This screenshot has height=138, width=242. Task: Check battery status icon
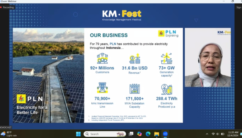point(223,134)
